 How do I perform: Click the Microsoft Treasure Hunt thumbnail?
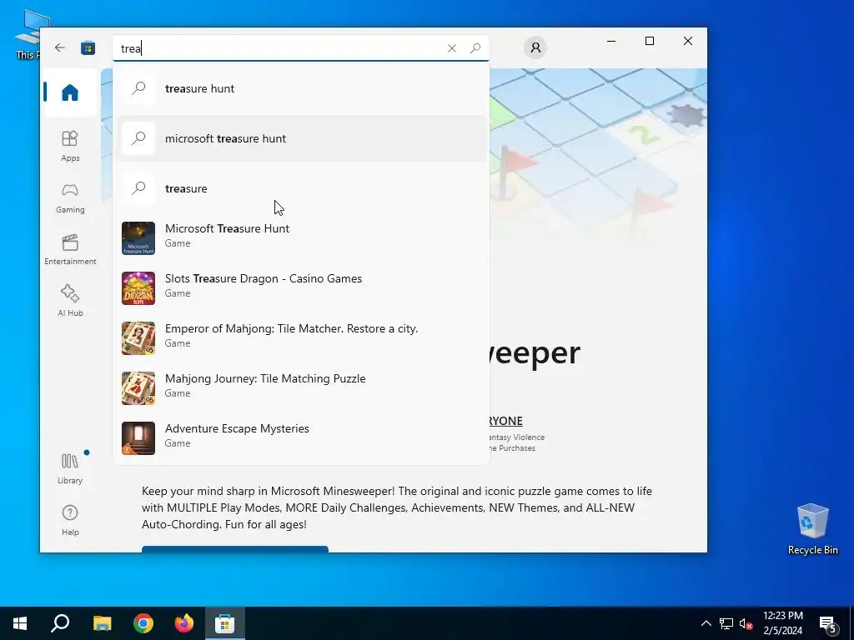click(138, 238)
